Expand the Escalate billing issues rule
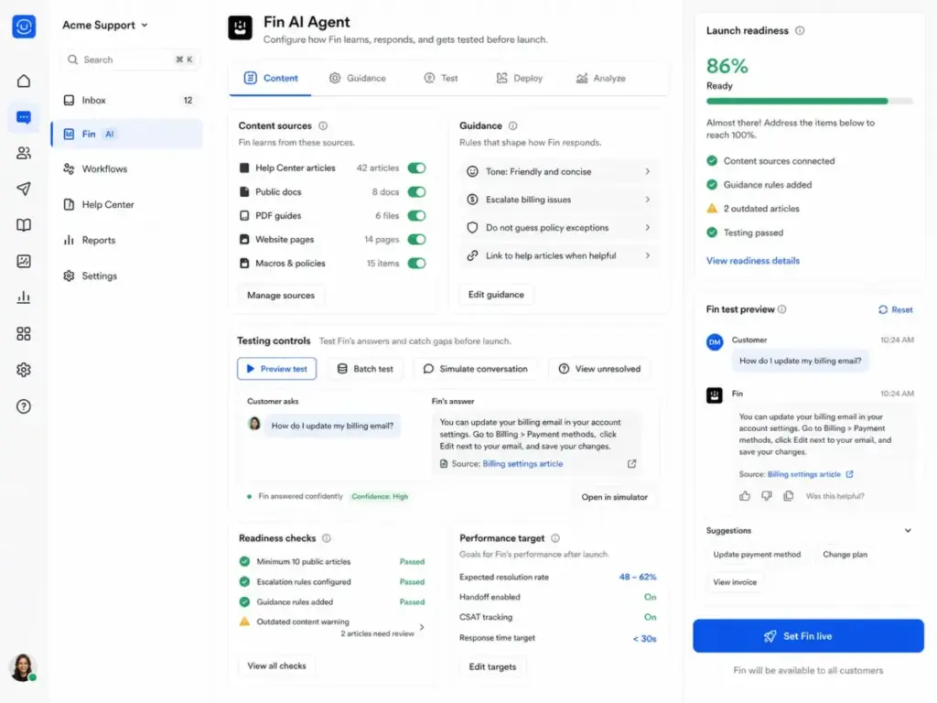937x703 pixels. point(559,200)
